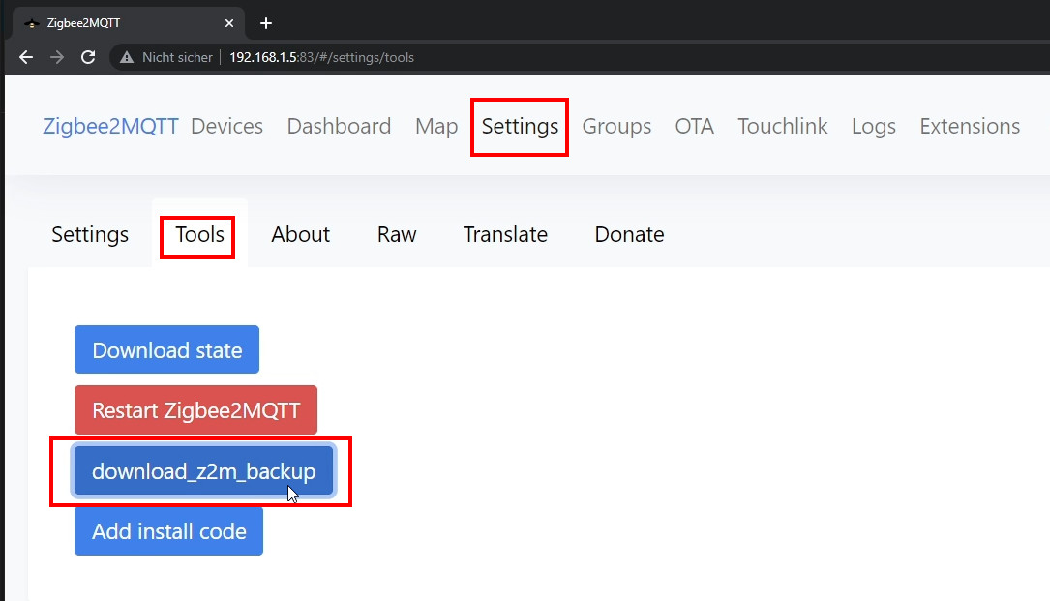Click the red Restart Zigbee2MQTT button
Screen dimensions: 1050x601
(195, 410)
